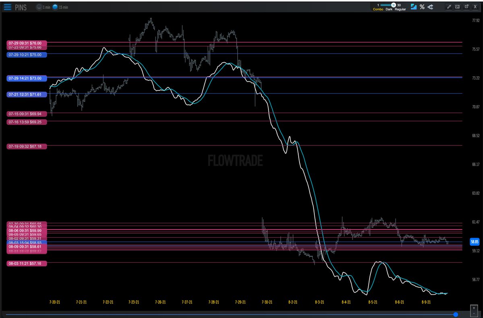The width and height of the screenshot is (483, 318).
Task: Switch to Dark display mode
Action: [389, 9]
